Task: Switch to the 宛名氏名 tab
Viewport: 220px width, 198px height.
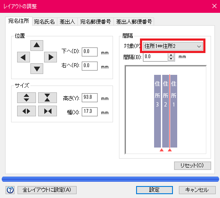Action: click(45, 22)
